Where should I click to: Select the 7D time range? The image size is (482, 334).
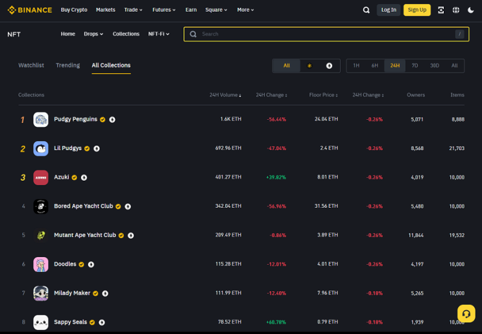[415, 65]
